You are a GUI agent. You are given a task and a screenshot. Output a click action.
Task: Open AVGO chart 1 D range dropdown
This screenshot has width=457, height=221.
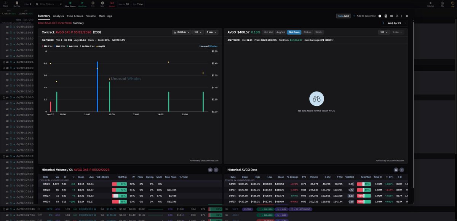pos(383,32)
